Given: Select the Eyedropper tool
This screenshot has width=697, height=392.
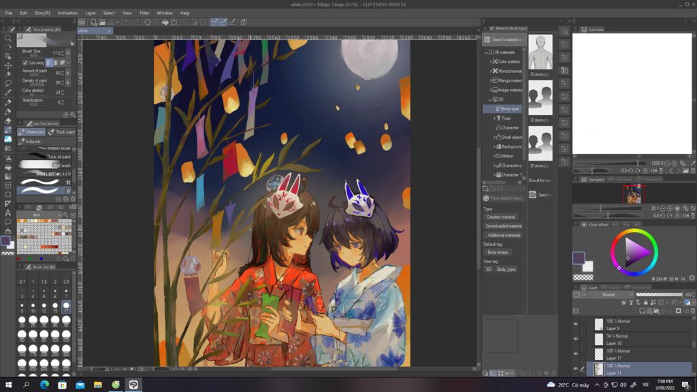Looking at the screenshot, I should pos(7,93).
